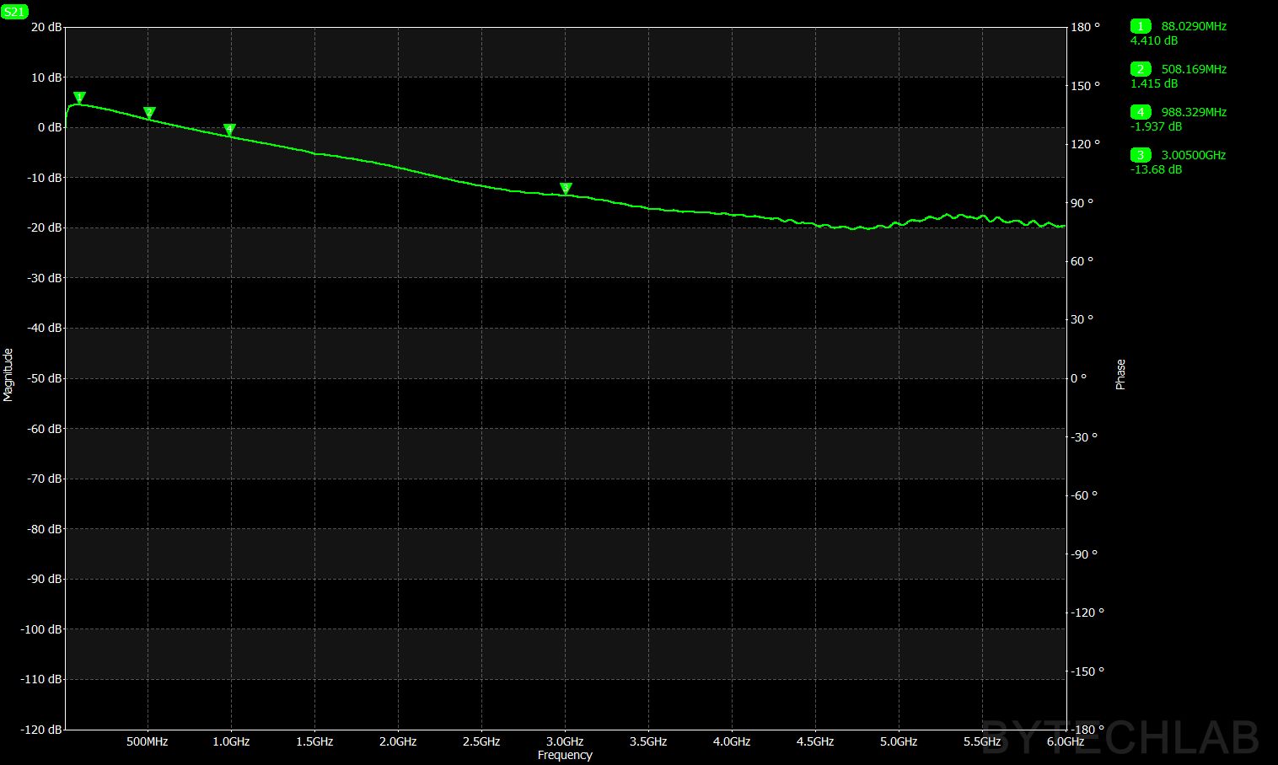Click the Magnitude axis title
The image size is (1278, 765).
[x=8, y=375]
